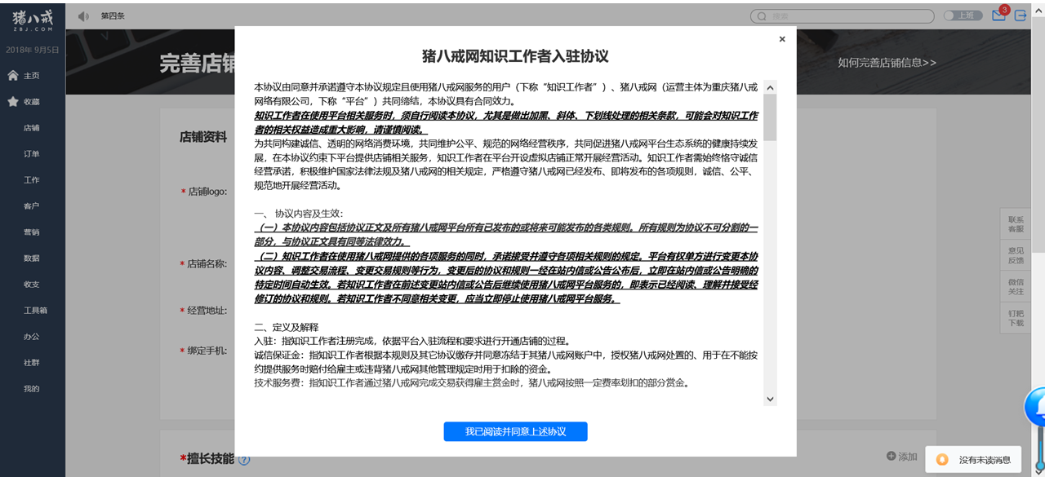Image resolution: width=1045 pixels, height=477 pixels.
Task: Click the 第四条 text in top bar
Action: tap(113, 16)
